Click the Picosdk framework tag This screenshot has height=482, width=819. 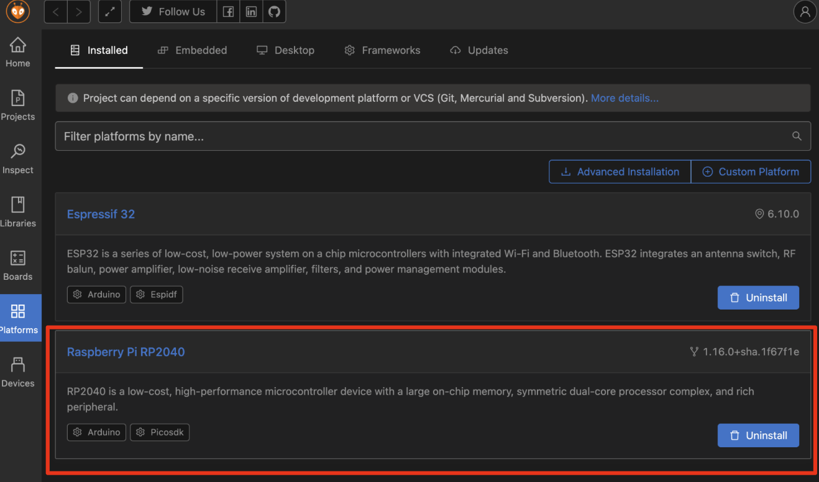tap(160, 432)
